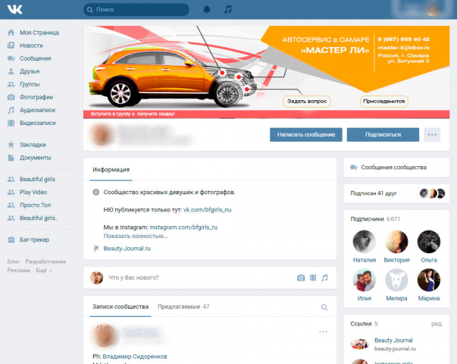Viewport: 457px width, 364px height.
Task: Click the Видеозаписи film icon
Action: tap(11, 123)
